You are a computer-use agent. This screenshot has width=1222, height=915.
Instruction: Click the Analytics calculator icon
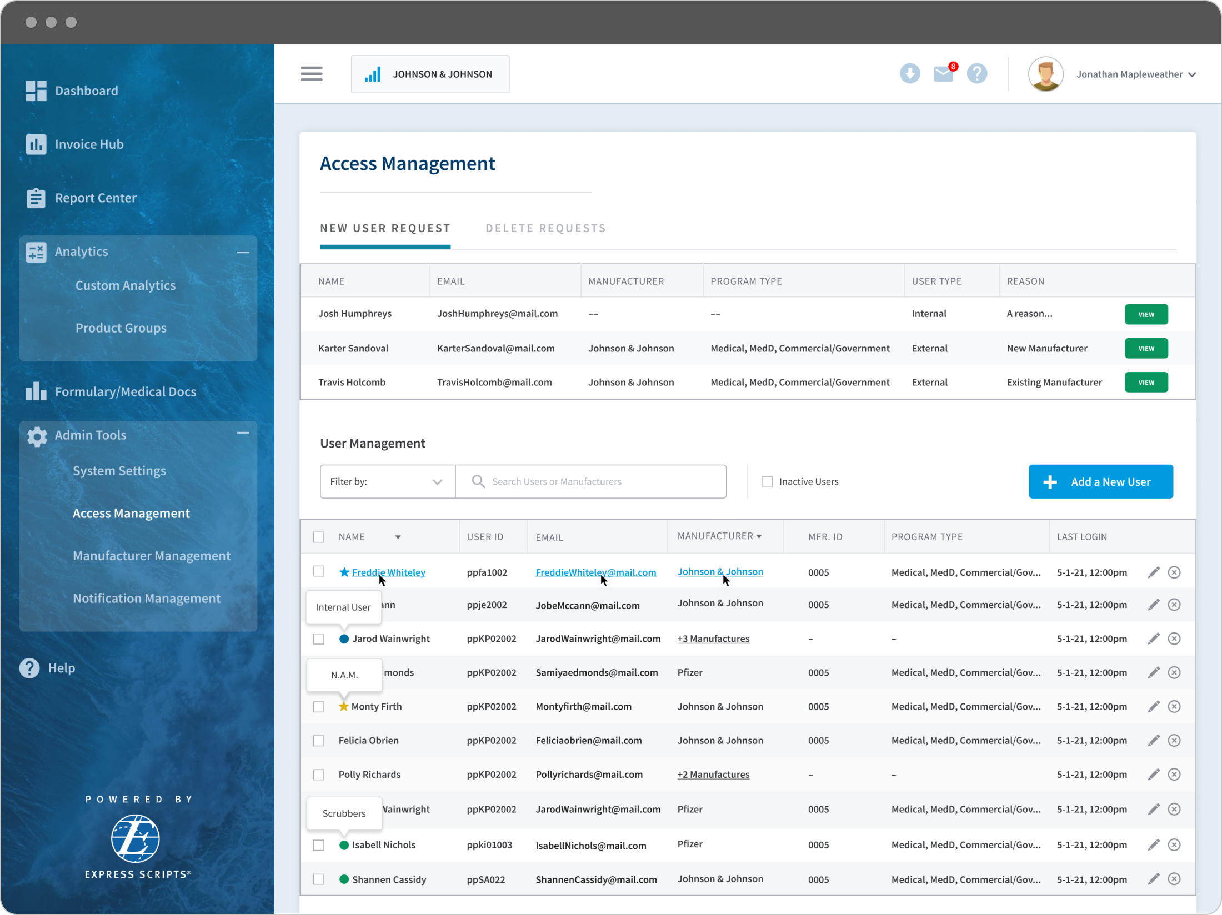click(36, 252)
